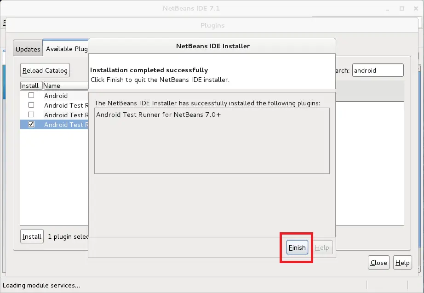Sort plugins by the Name column header
The image size is (424, 293).
coord(66,86)
